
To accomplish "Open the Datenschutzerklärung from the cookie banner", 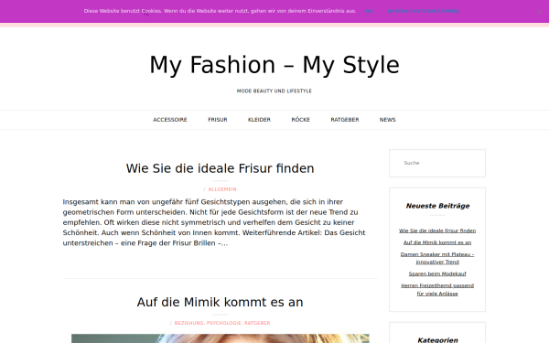I will point(424,11).
